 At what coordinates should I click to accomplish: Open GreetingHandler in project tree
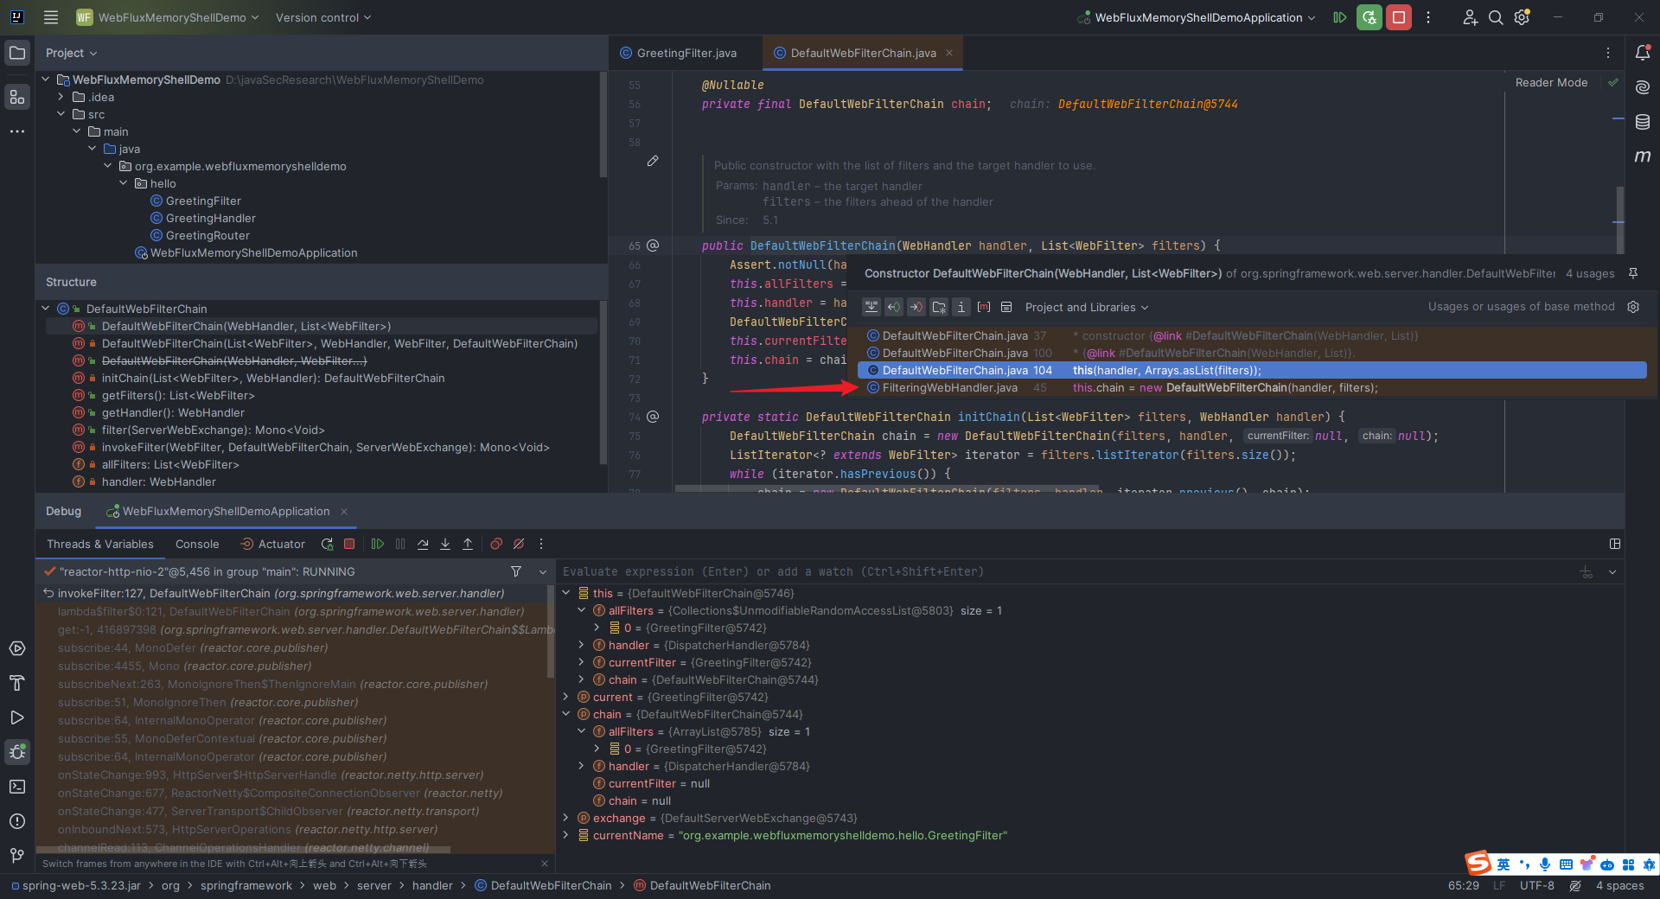pyautogui.click(x=210, y=218)
